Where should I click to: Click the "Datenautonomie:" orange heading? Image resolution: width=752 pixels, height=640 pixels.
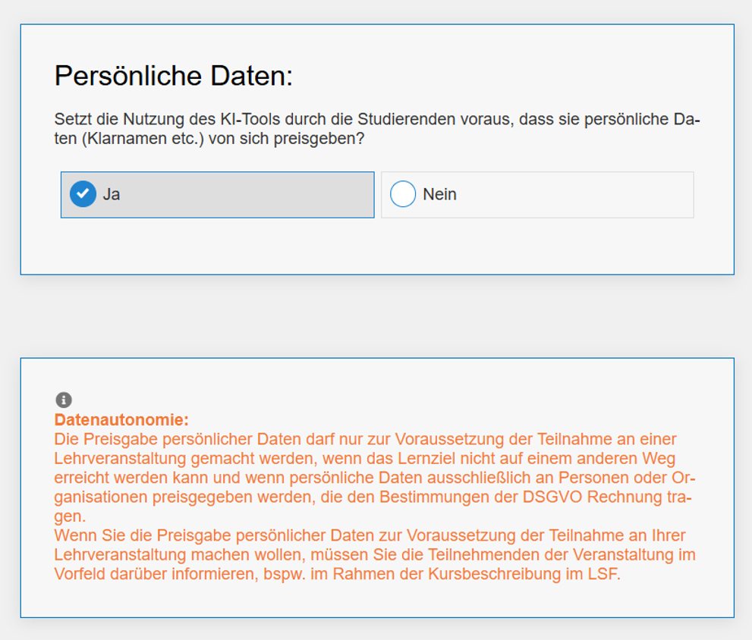[121, 420]
